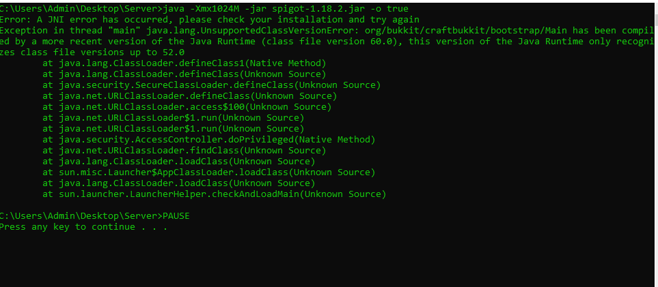658x287 pixels.
Task: Click the SecureClassLoader.defineClass stack trace line
Action: pos(211,85)
